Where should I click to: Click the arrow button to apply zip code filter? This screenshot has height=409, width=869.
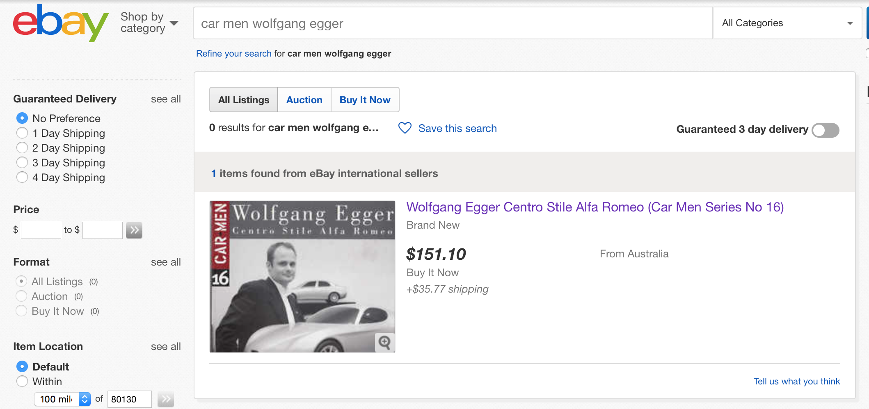click(166, 399)
